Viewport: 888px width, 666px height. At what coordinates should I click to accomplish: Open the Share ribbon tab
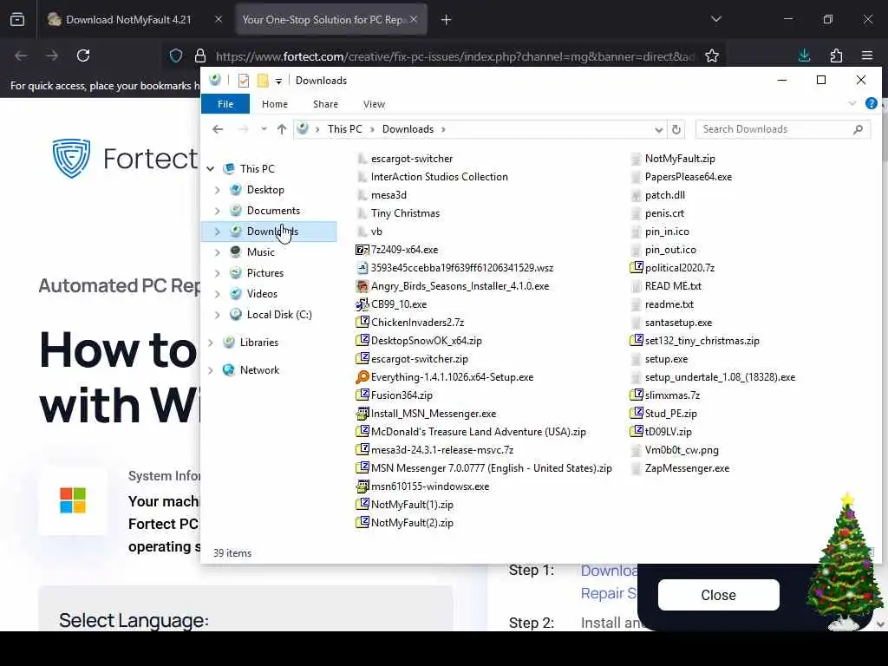(x=325, y=104)
